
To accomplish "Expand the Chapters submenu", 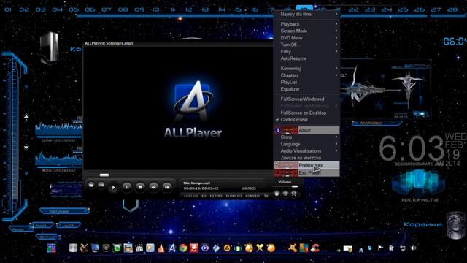I will click(306, 75).
